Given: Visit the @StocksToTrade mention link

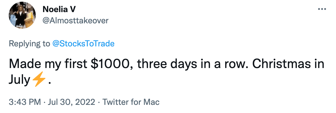Looking at the screenshot, I should pos(84,44).
